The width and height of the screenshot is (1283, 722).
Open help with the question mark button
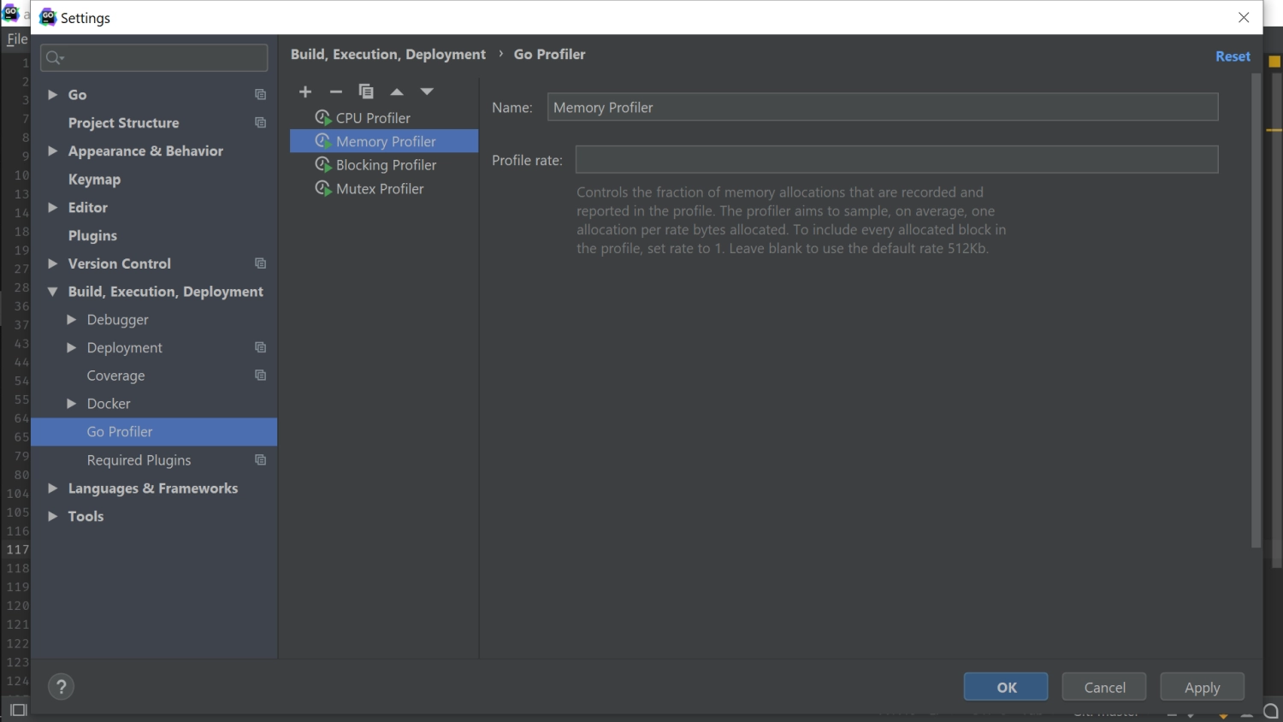[x=61, y=687]
